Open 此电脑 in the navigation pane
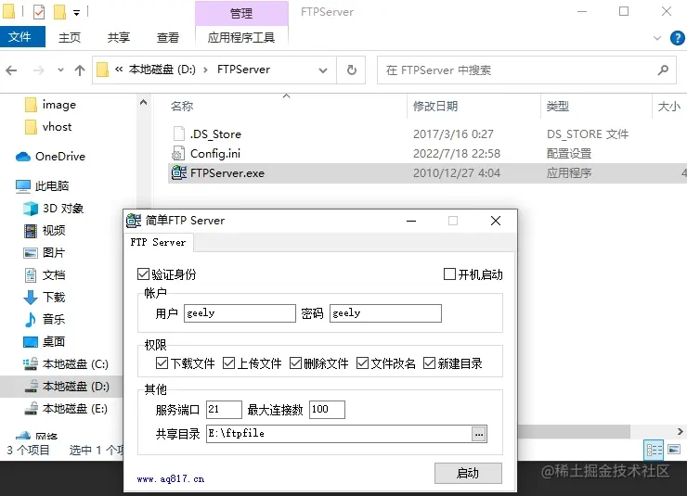687x496 pixels. pos(42,186)
